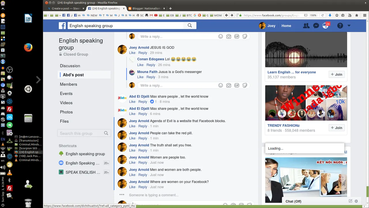
Task: Open 'SPEAK ENGLISH ...' shortcut
Action: pos(83,172)
